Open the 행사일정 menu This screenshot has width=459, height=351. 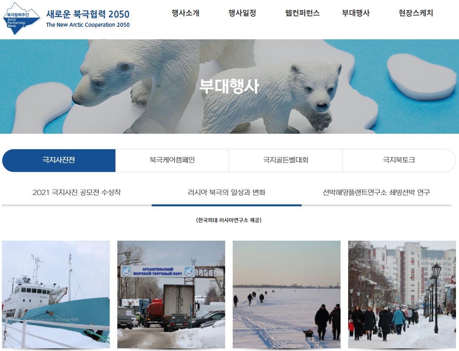click(242, 13)
